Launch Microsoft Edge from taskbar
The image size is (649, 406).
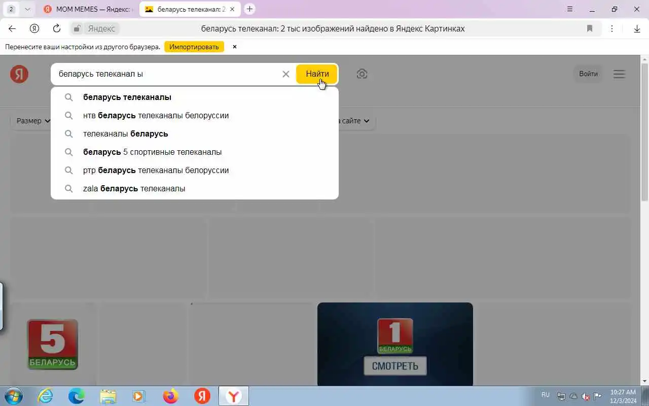click(77, 396)
